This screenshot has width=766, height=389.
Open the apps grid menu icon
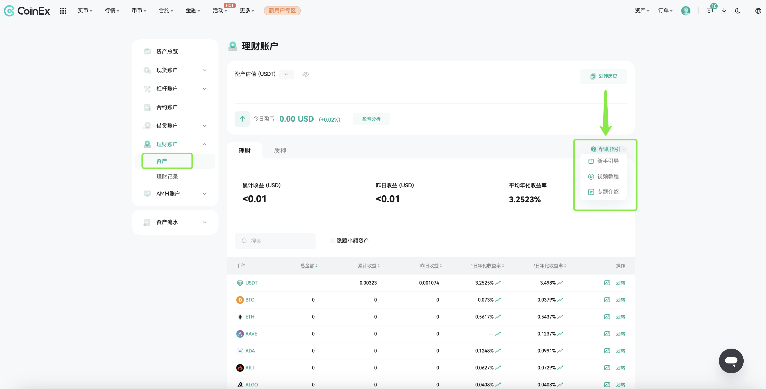(x=63, y=11)
